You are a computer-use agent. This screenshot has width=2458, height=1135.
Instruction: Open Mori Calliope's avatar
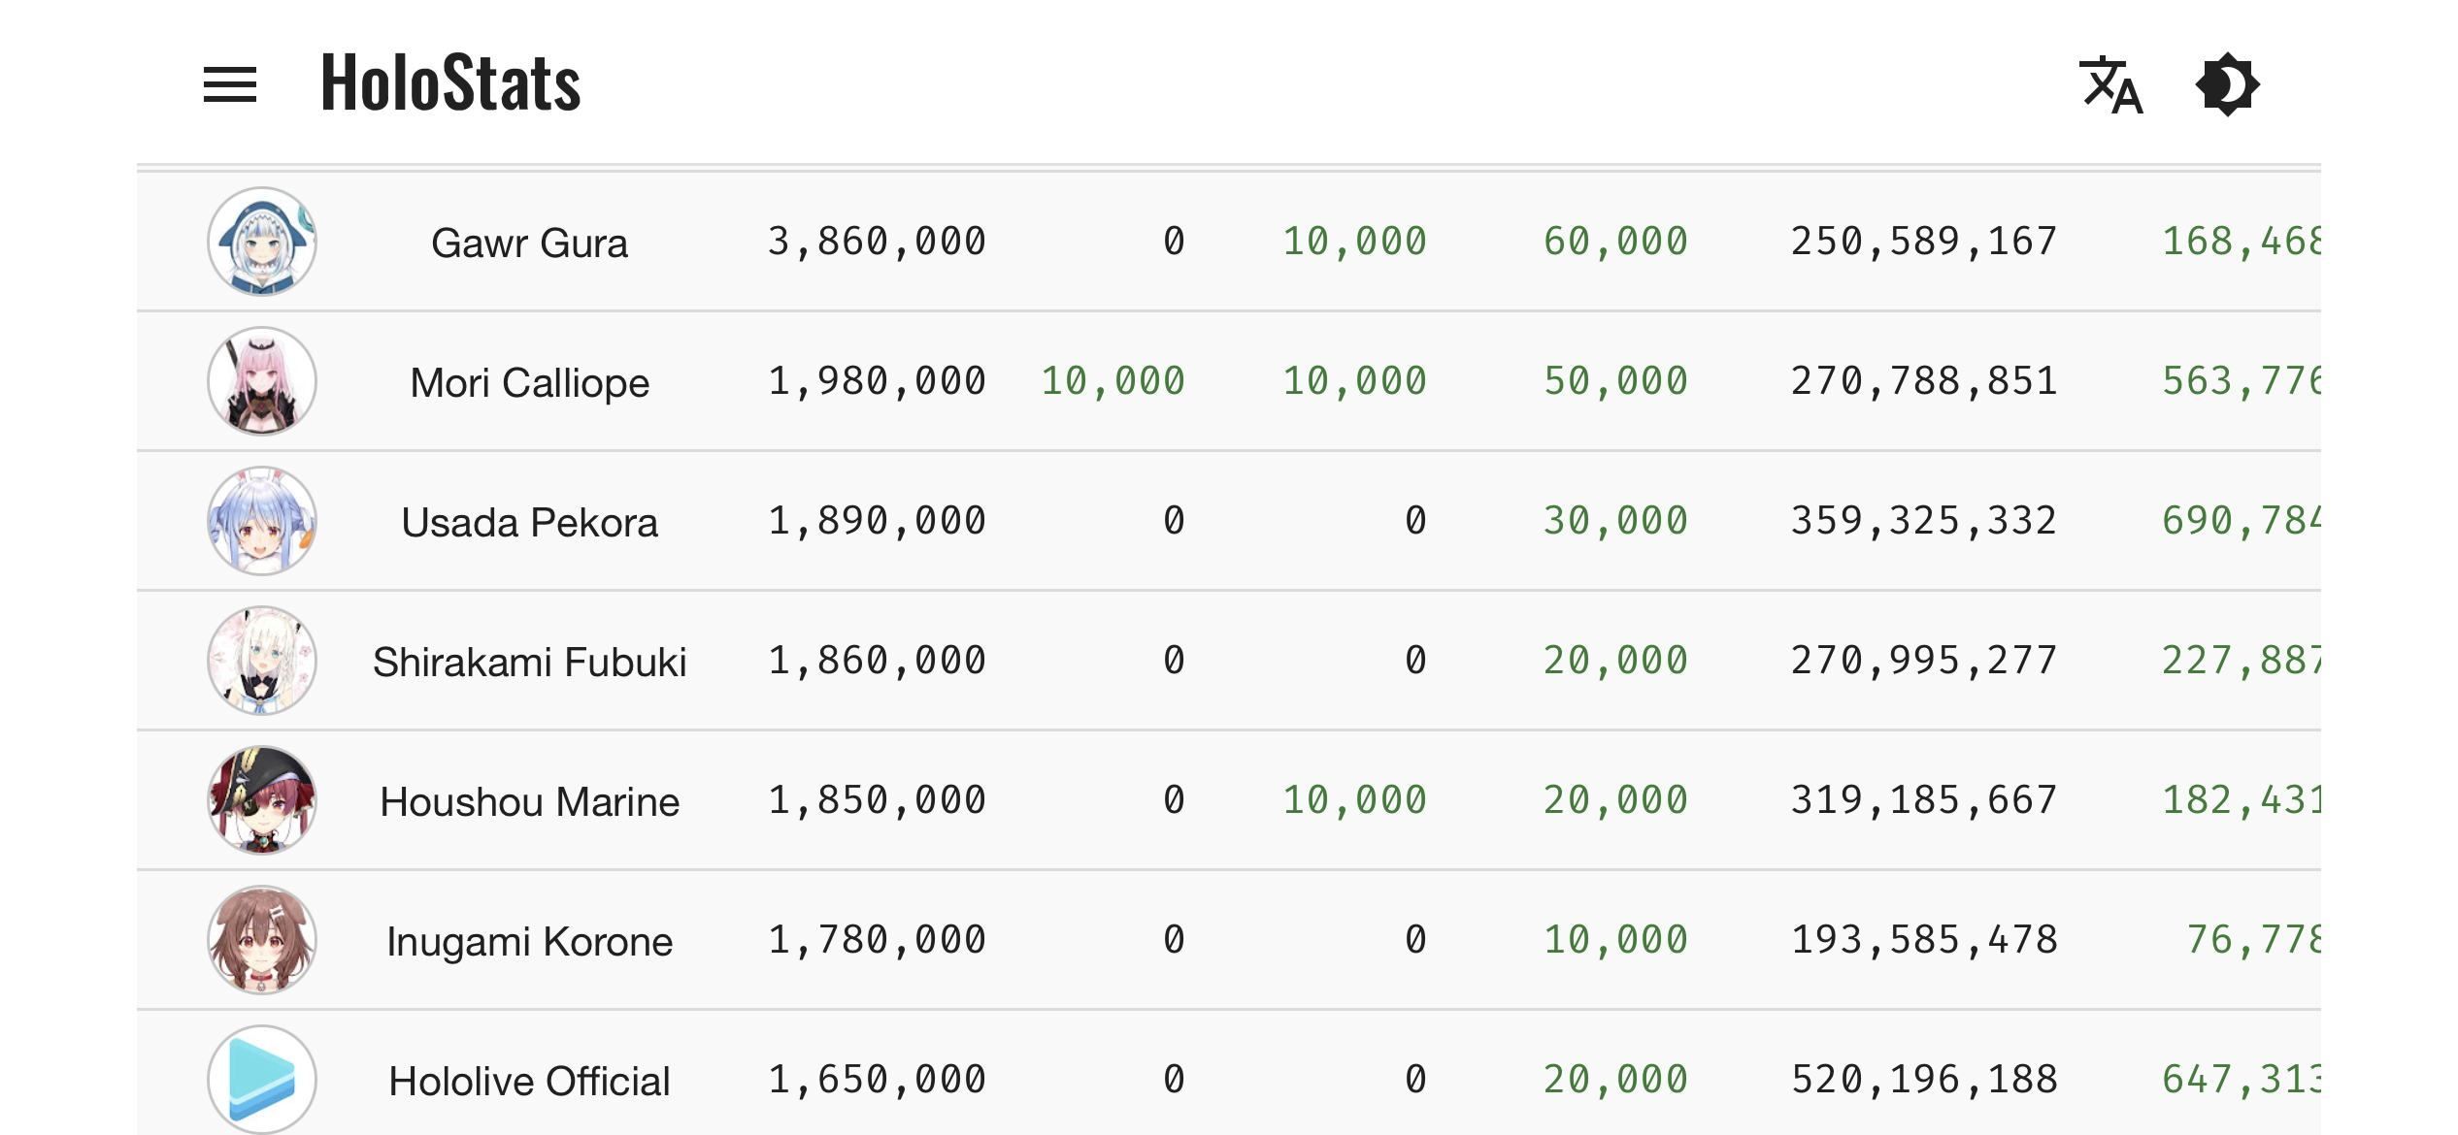click(x=262, y=381)
